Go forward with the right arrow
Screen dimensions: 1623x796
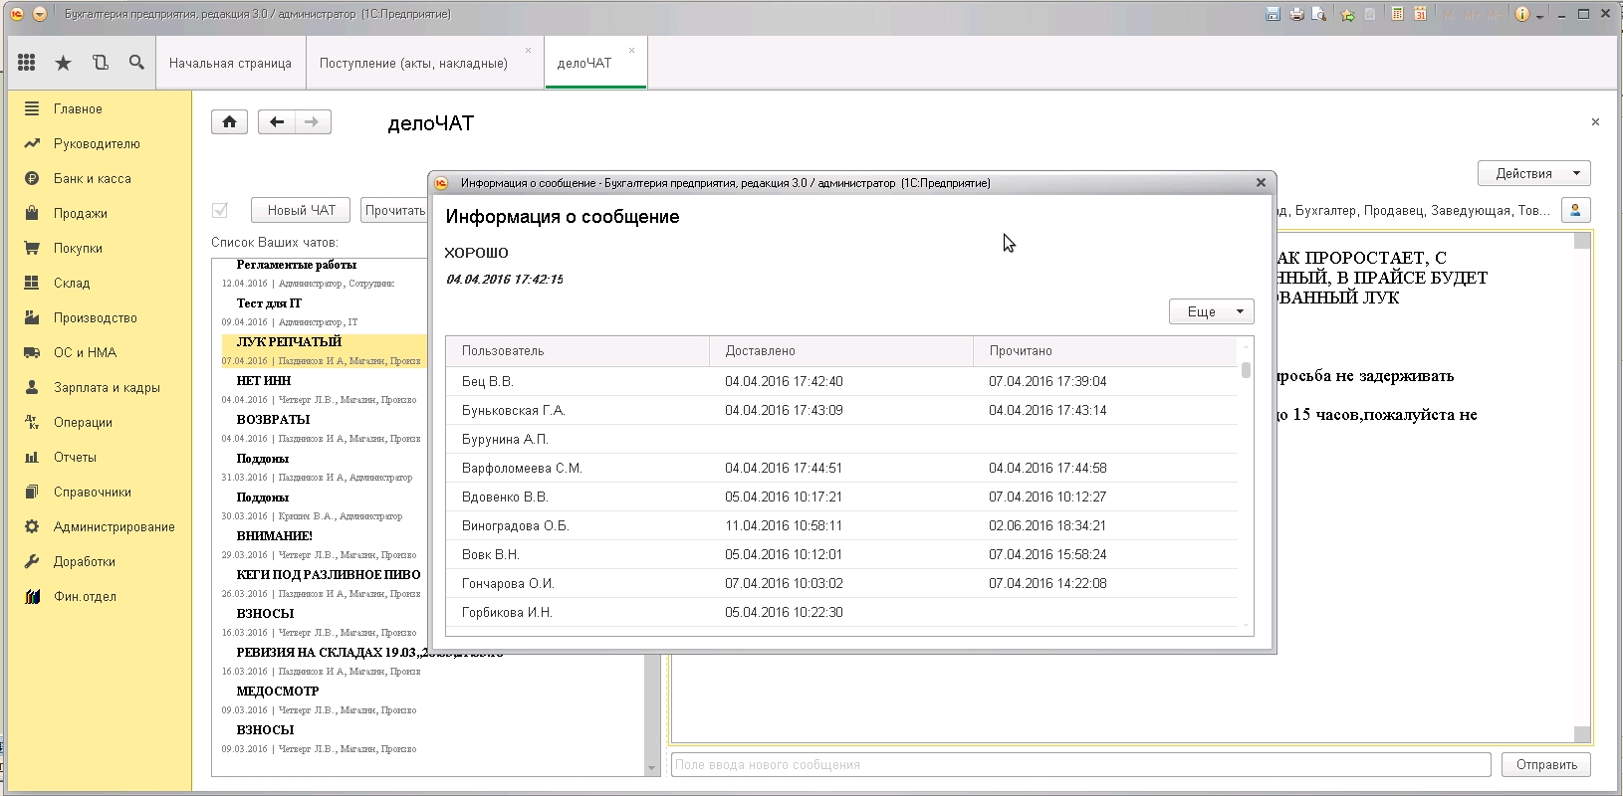[313, 121]
